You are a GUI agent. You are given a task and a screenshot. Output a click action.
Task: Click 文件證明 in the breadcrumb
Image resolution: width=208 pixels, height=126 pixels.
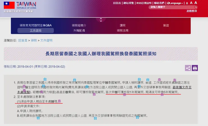pyautogui.click(x=46, y=40)
